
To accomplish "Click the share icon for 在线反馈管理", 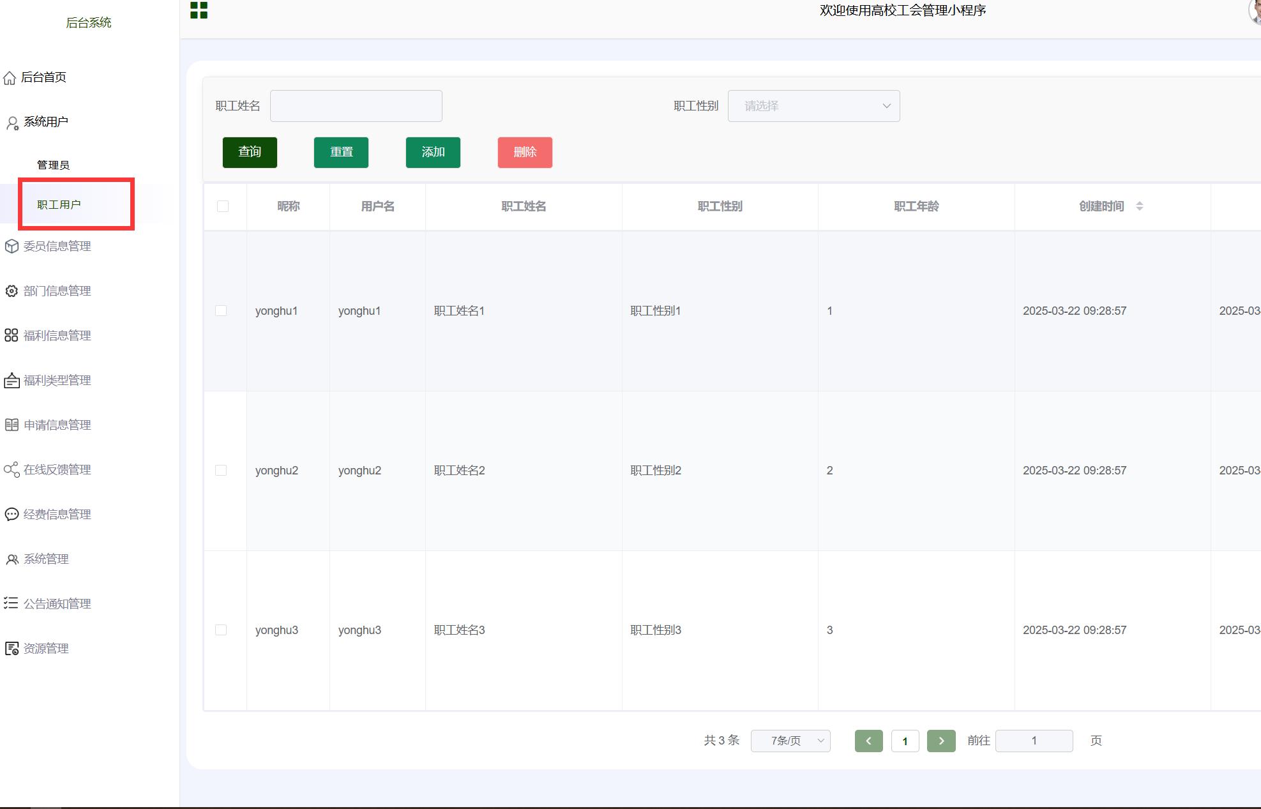I will pyautogui.click(x=11, y=470).
